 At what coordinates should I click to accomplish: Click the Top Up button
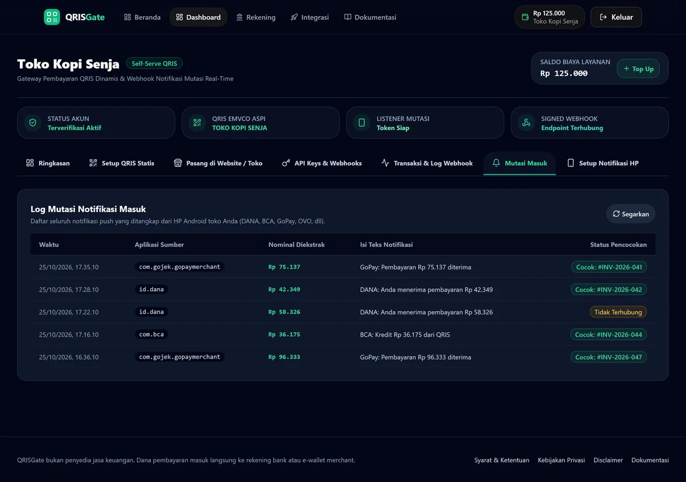[x=639, y=69]
